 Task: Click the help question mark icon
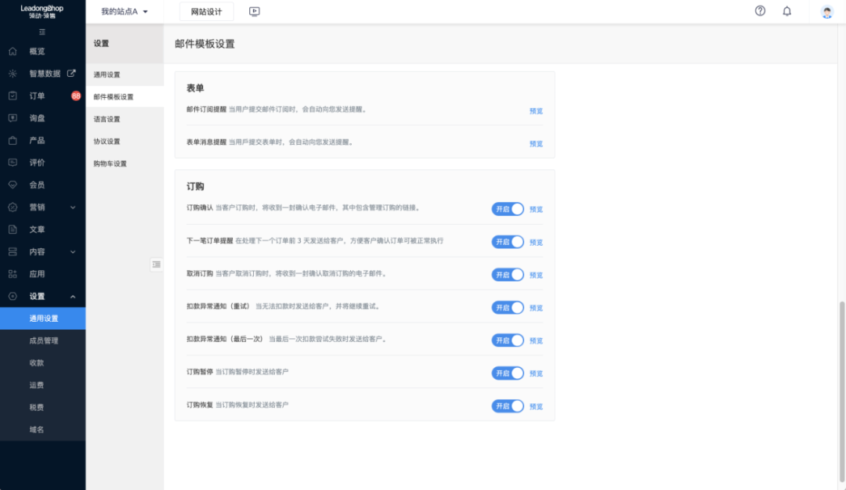point(760,11)
